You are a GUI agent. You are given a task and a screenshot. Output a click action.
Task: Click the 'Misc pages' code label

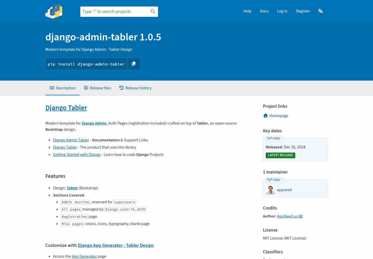click(x=72, y=224)
